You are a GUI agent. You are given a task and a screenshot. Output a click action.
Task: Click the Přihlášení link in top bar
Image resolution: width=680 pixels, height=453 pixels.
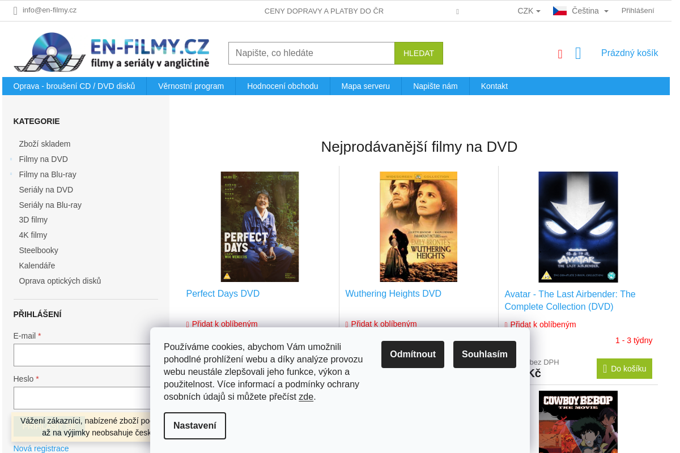click(637, 11)
